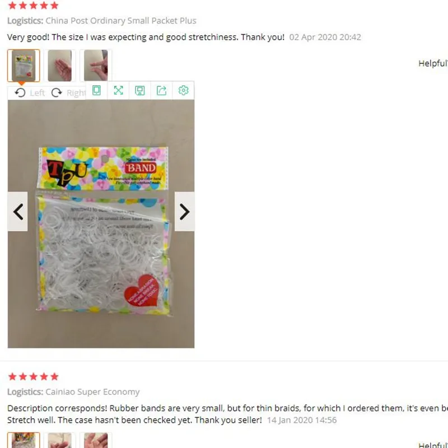Open first thumbnail in the 14 Jan review
This screenshot has height=448, width=448.
click(x=24, y=440)
